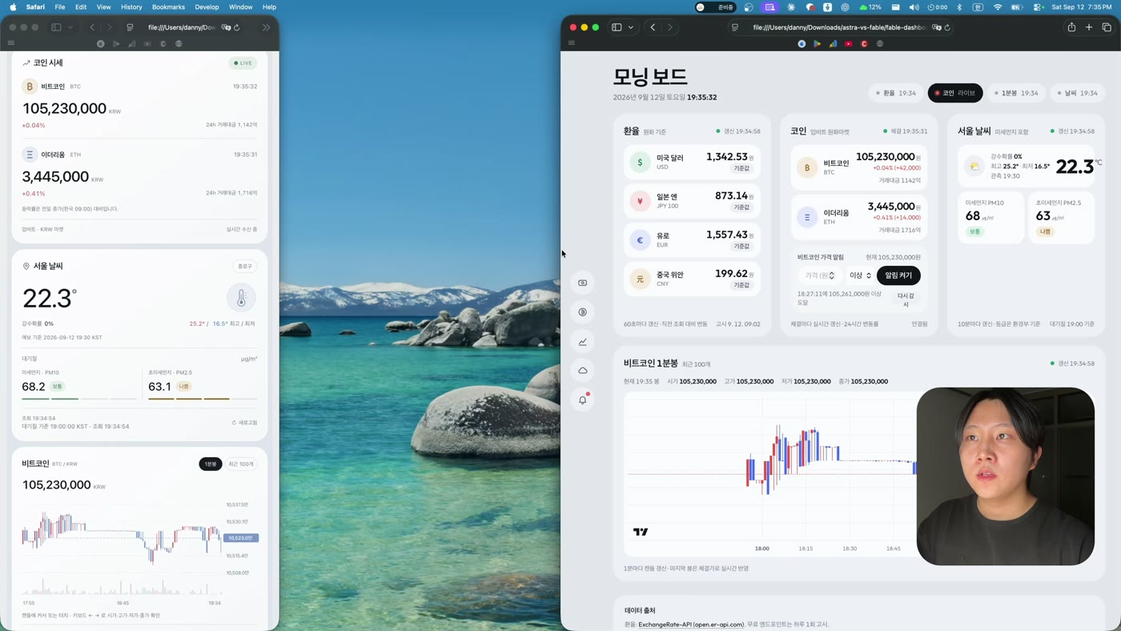The height and width of the screenshot is (631, 1121).
Task: Click 1분봉 19:34 status pill
Action: [x=1016, y=93]
